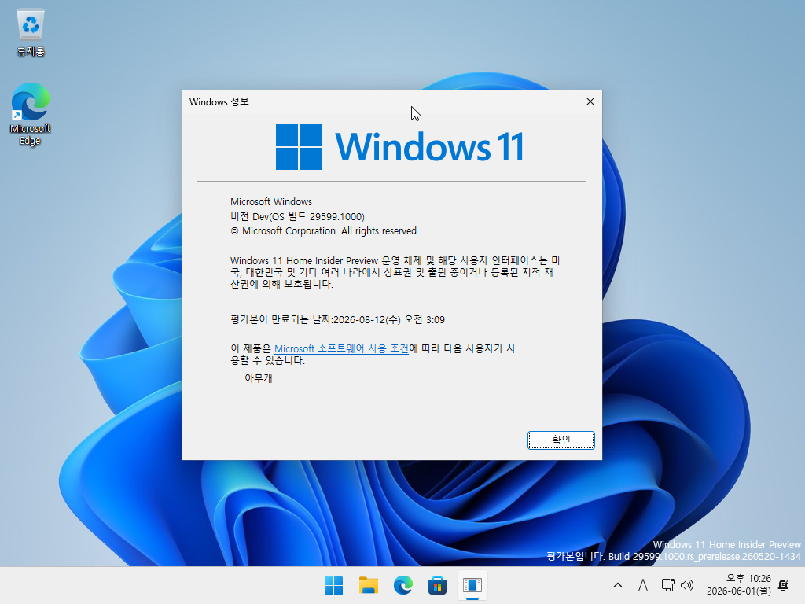Open network status in the system tray

pyautogui.click(x=667, y=585)
